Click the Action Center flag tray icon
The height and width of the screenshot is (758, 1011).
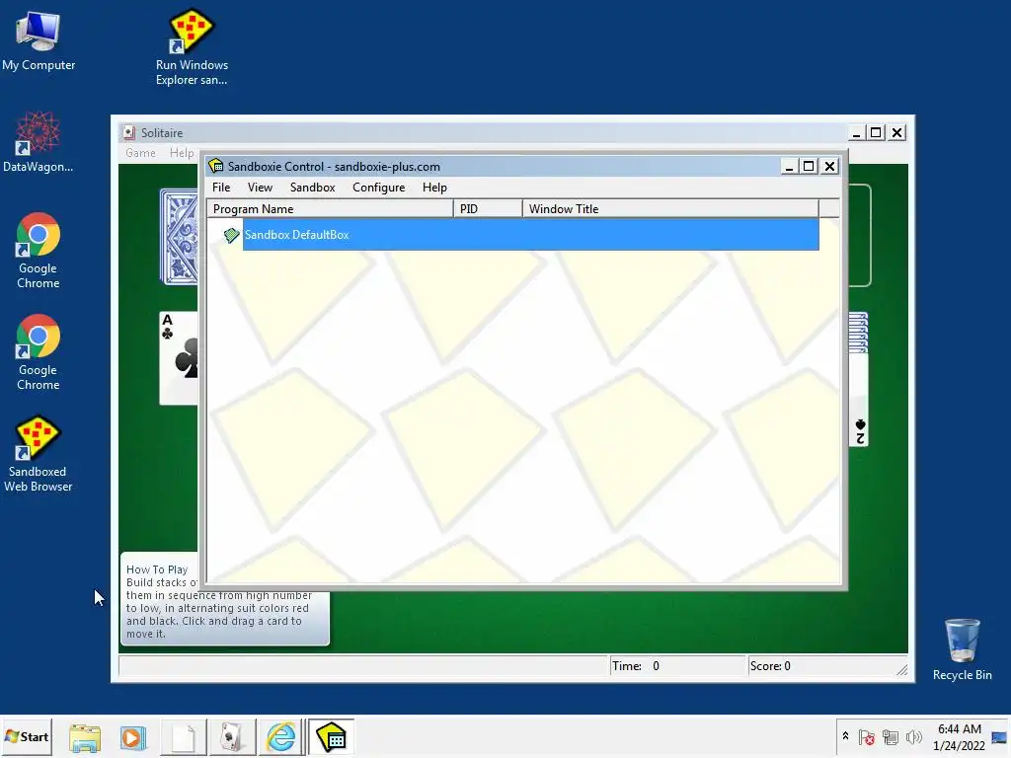[867, 737]
